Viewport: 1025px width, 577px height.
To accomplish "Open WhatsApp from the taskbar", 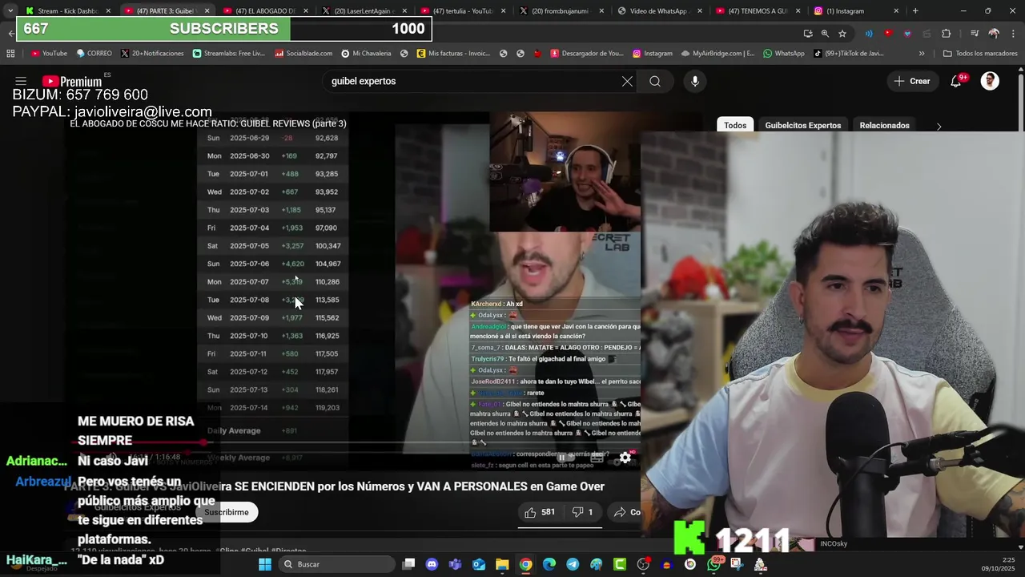I will [713, 564].
